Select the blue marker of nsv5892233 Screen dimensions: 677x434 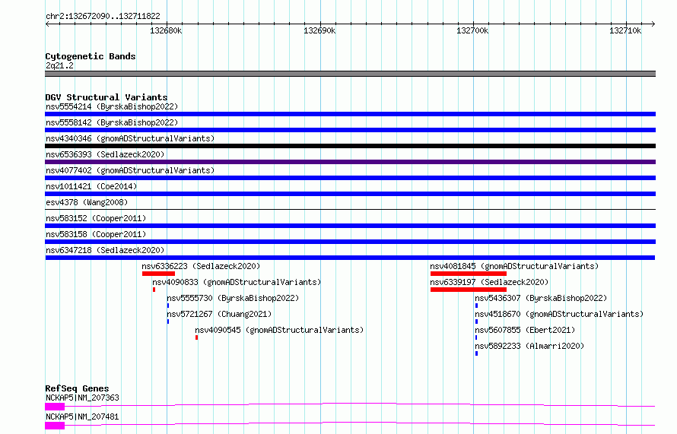click(x=476, y=353)
